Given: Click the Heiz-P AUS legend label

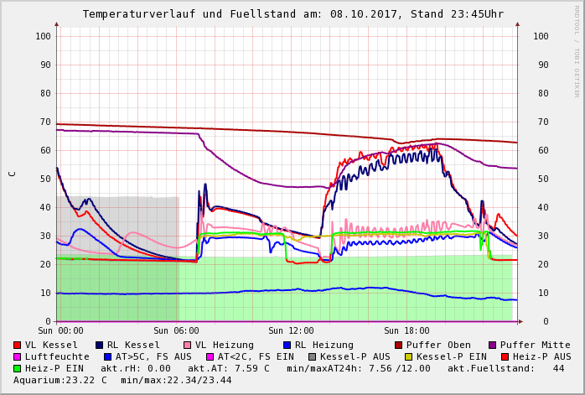Looking at the screenshot, I should pyautogui.click(x=541, y=356).
